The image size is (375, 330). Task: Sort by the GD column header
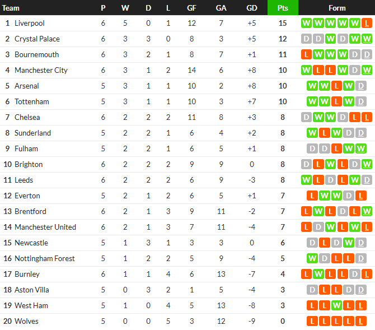click(x=252, y=8)
